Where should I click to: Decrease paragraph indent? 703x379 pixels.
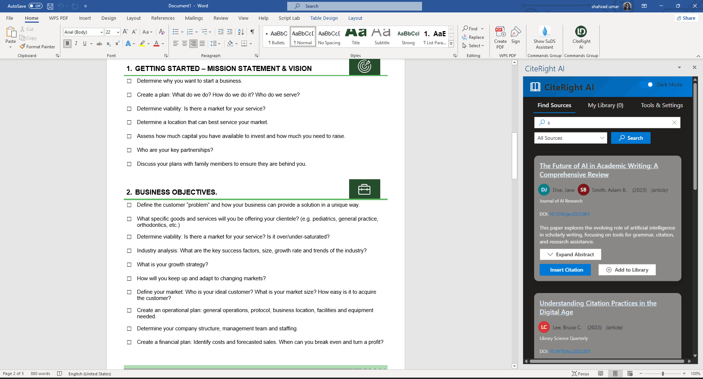221,32
